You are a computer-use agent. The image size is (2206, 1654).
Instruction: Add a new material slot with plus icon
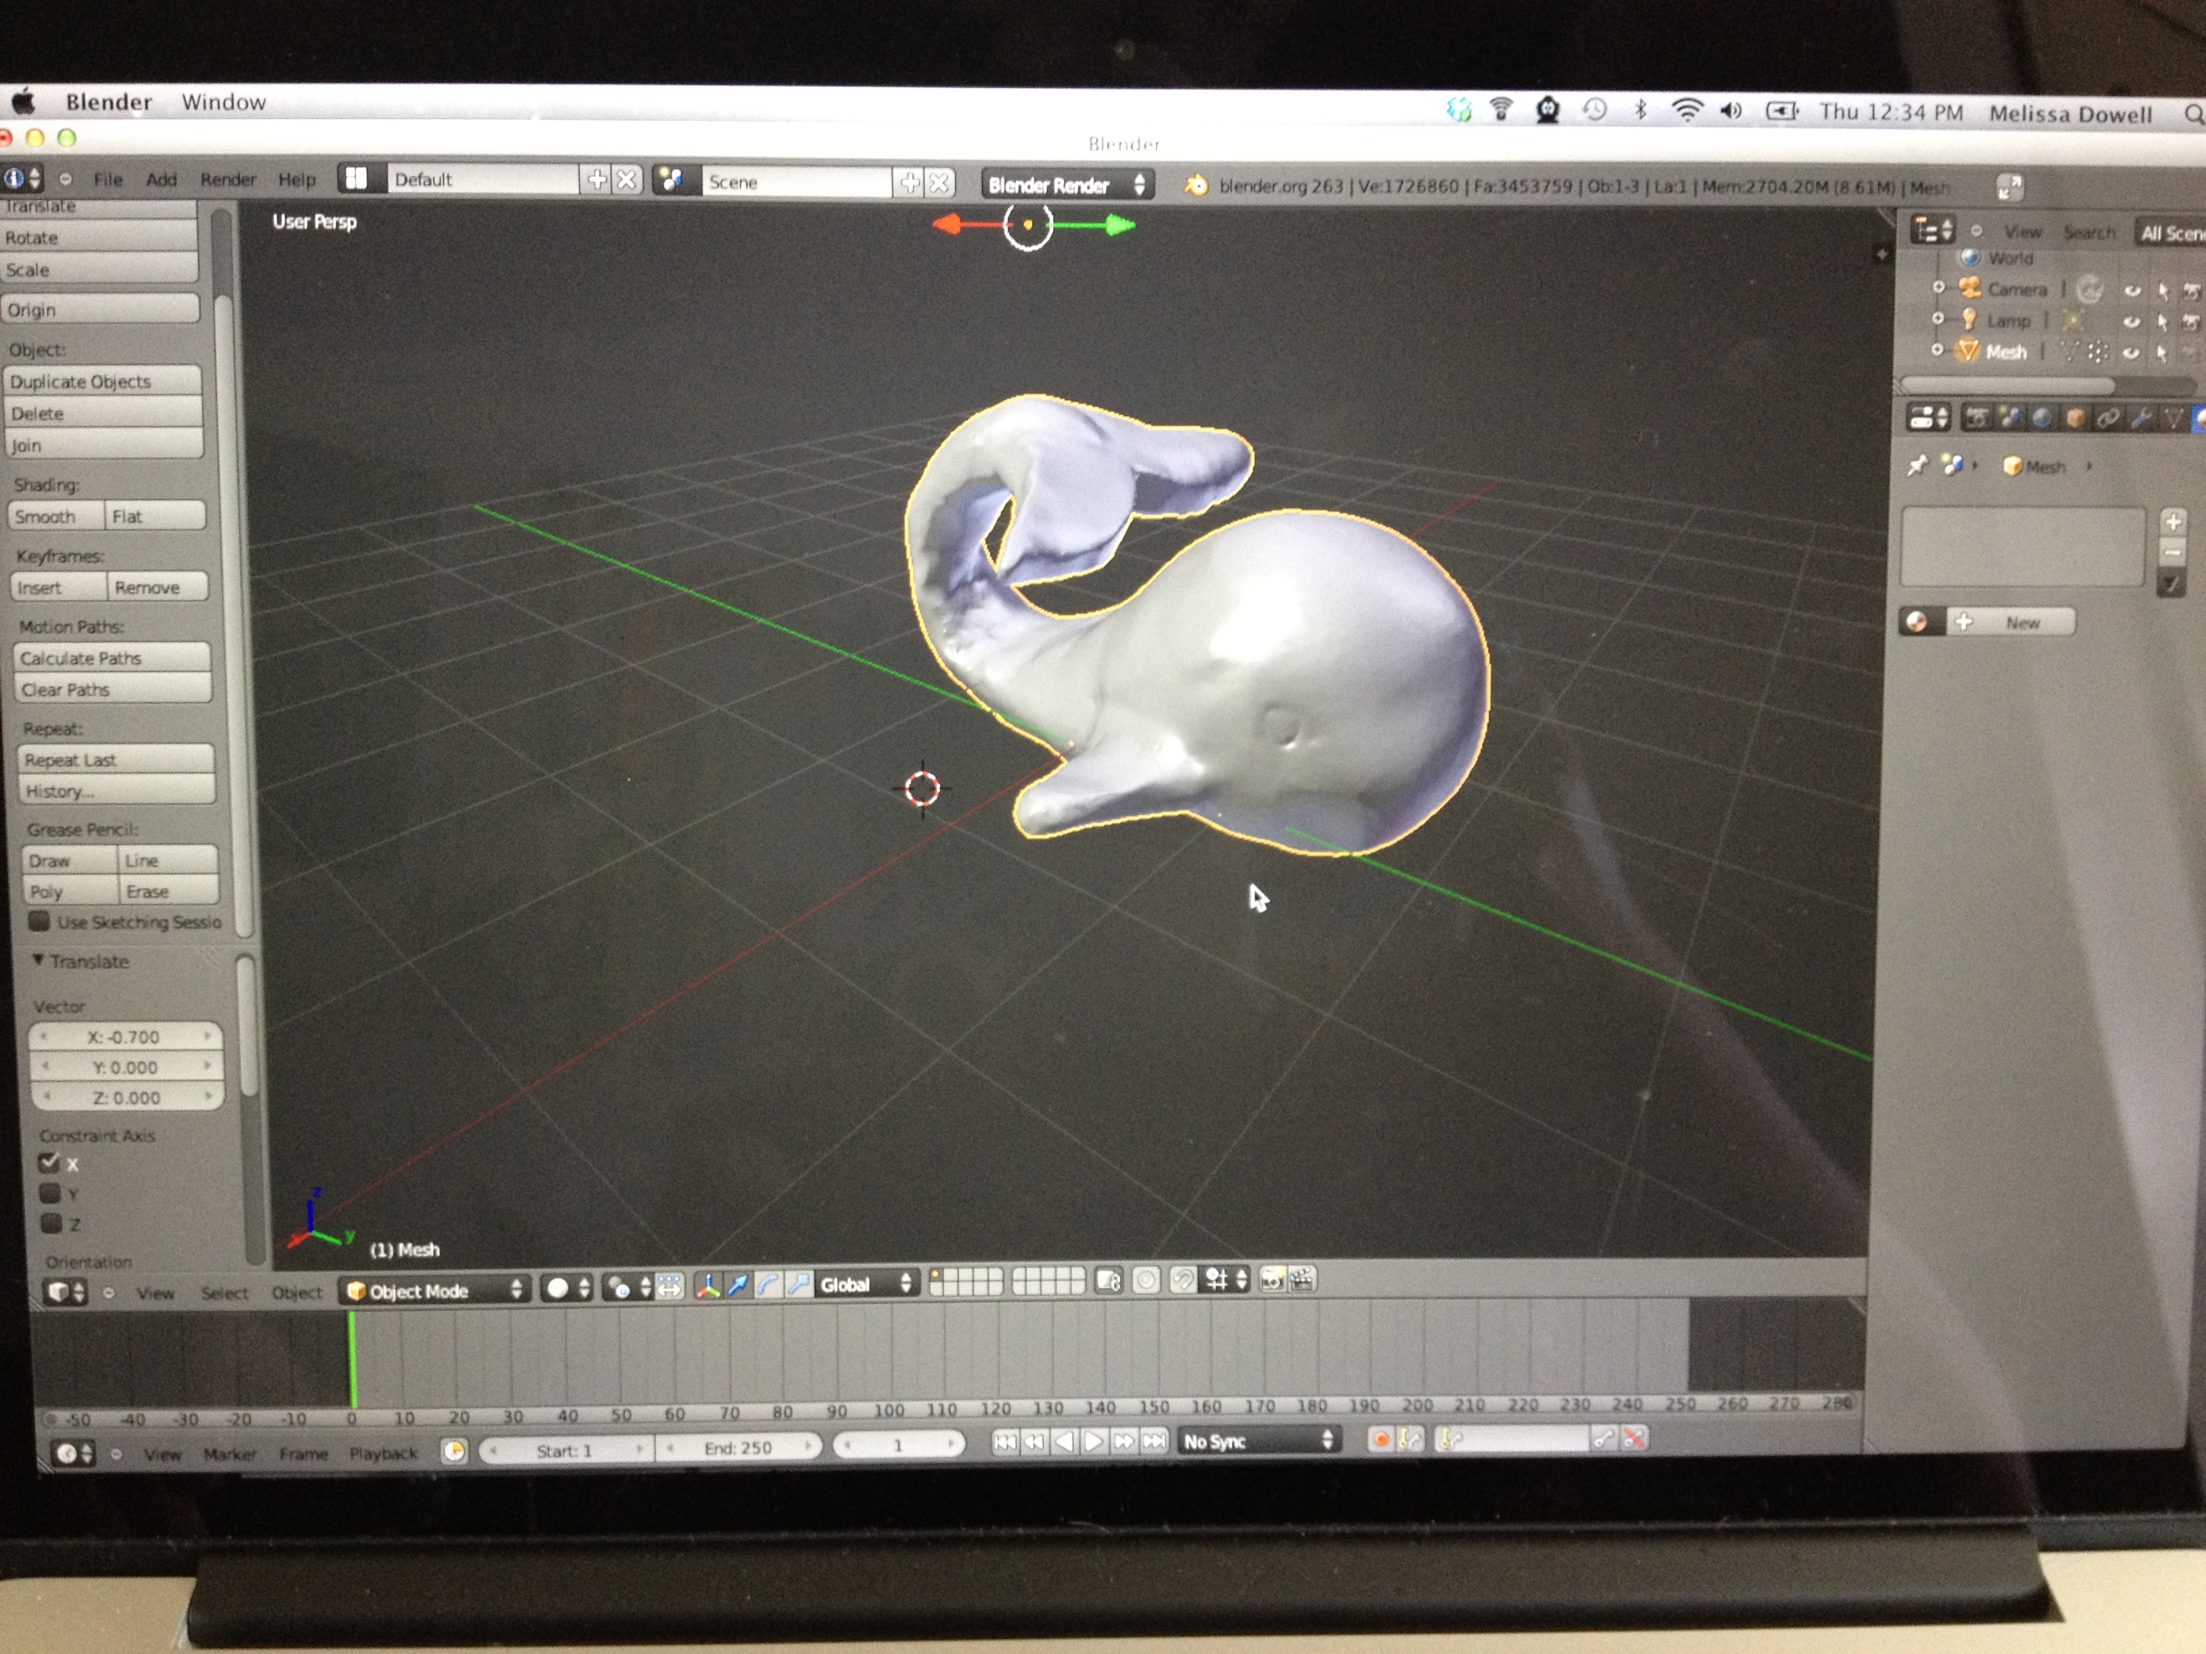pos(2174,522)
